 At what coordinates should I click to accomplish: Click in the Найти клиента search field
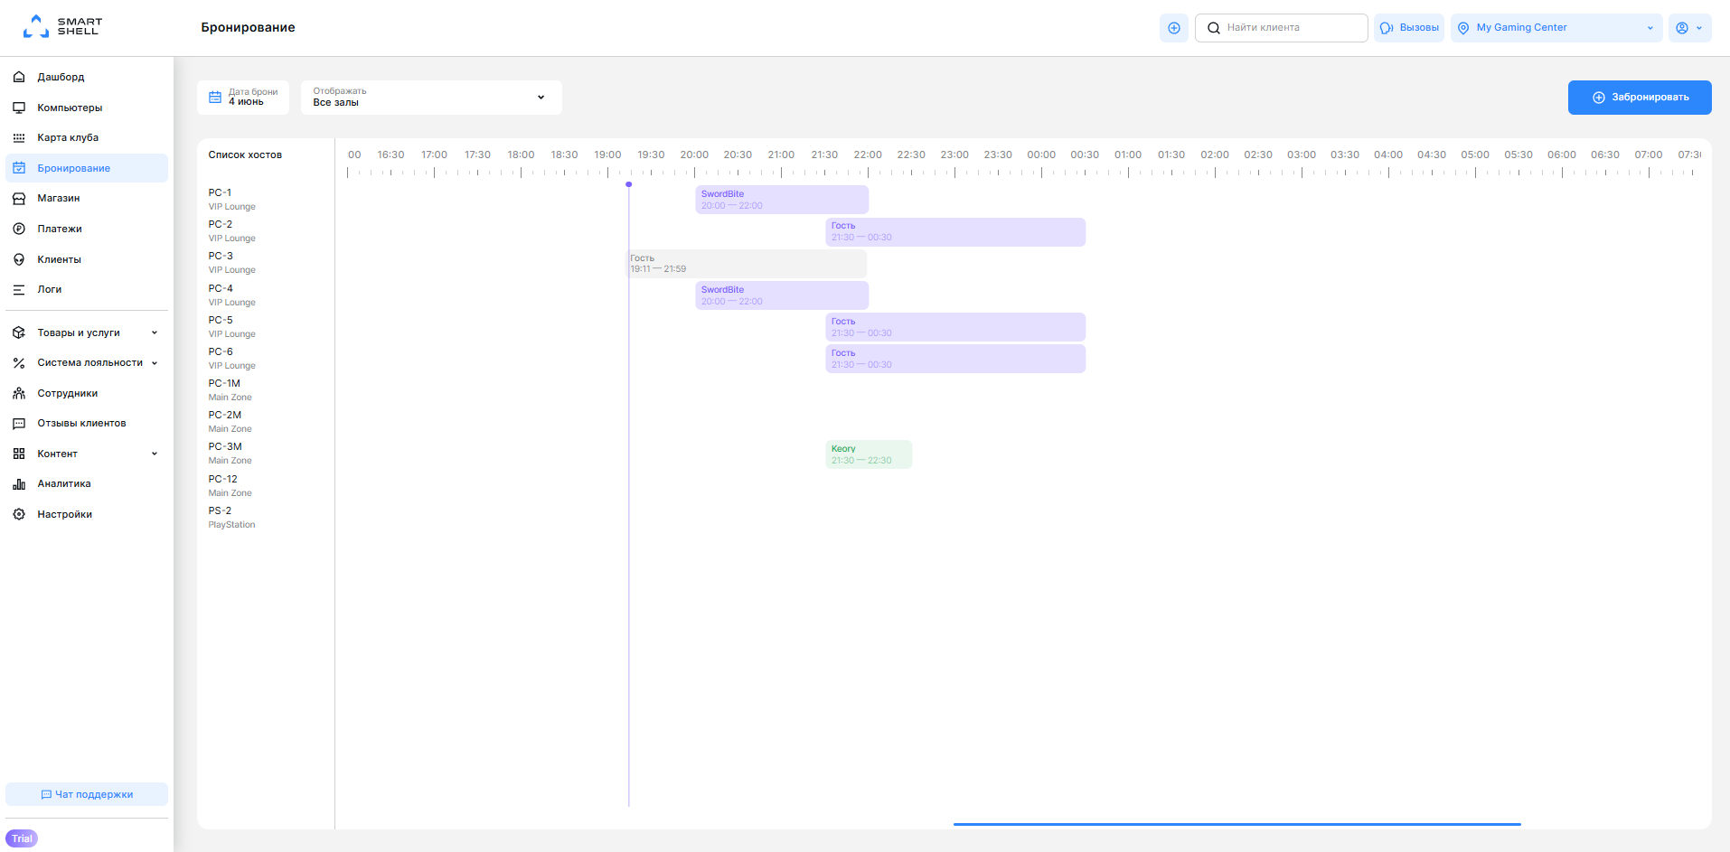coord(1281,28)
